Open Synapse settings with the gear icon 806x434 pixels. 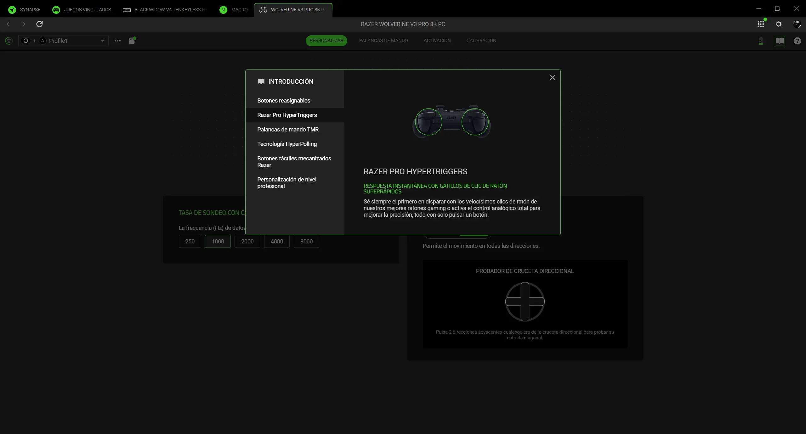pos(779,24)
